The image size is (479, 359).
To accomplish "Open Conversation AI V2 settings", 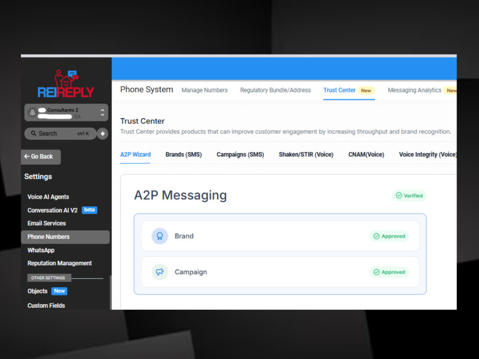I will tap(53, 210).
